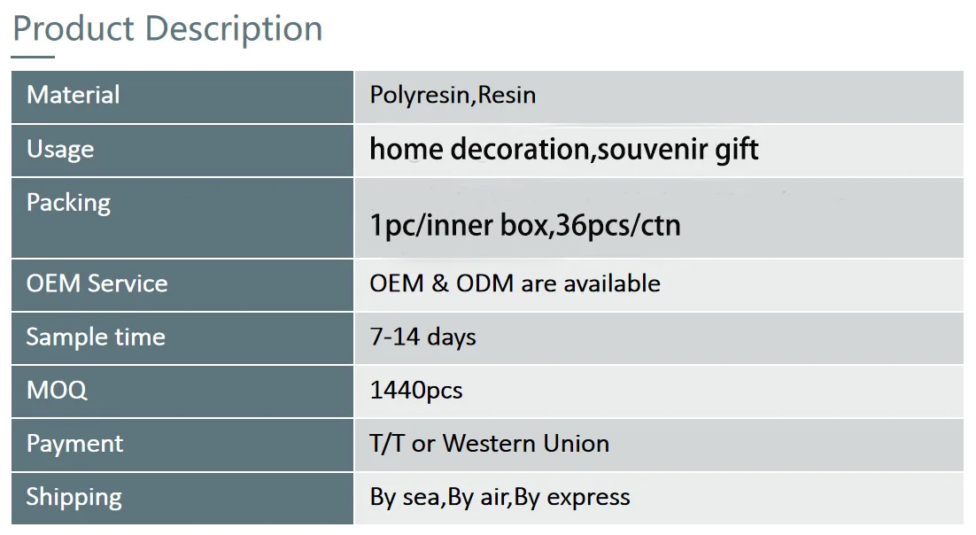Click the 1pc/inner box,36pcs/ctn value
976x535 pixels.
click(524, 225)
